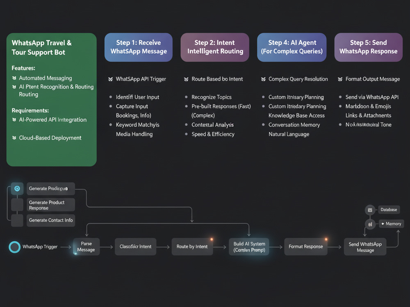Click the Speed & Efficiency bullet

[x=213, y=134]
